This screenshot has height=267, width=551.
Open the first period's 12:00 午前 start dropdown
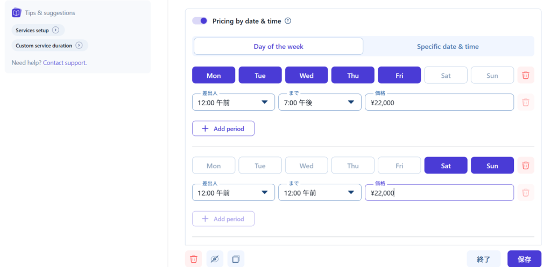233,103
